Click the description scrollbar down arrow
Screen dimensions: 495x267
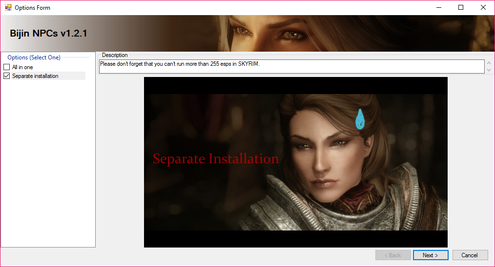489,70
